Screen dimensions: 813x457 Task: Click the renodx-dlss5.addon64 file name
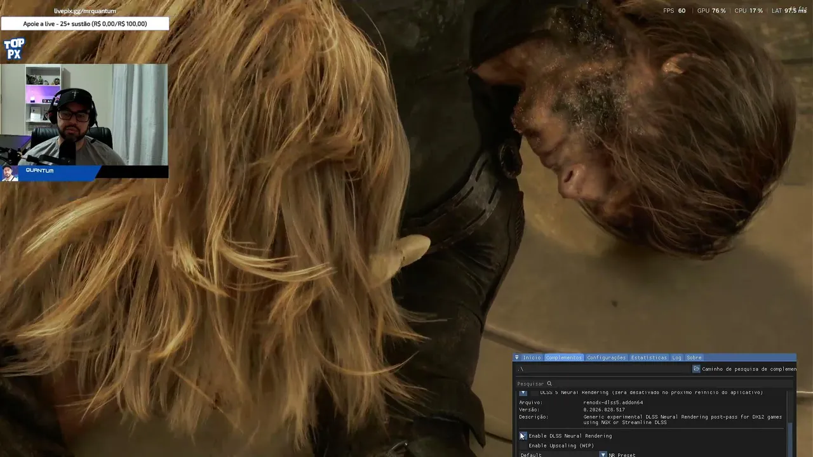pyautogui.click(x=613, y=402)
